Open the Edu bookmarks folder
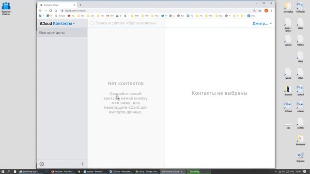This screenshot has width=310, height=174. 81,16
